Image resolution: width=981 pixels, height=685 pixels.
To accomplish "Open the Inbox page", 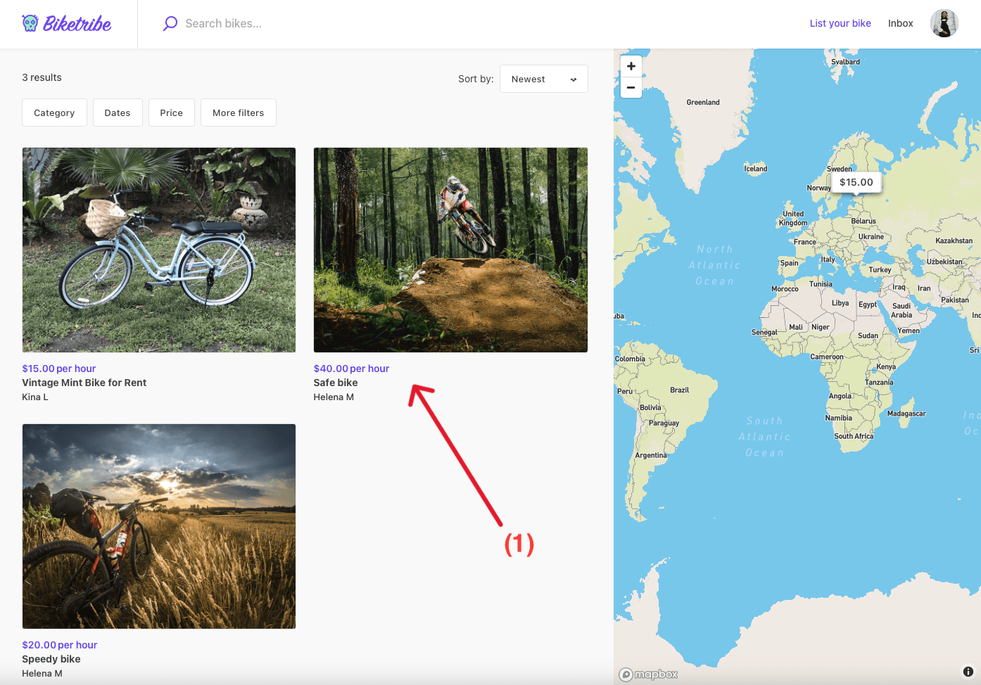I will [900, 23].
